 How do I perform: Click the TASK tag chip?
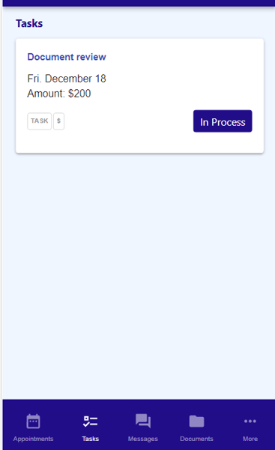pyautogui.click(x=40, y=121)
